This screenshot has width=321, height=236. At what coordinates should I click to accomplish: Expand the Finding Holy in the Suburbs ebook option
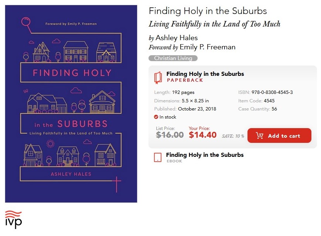pyautogui.click(x=205, y=155)
